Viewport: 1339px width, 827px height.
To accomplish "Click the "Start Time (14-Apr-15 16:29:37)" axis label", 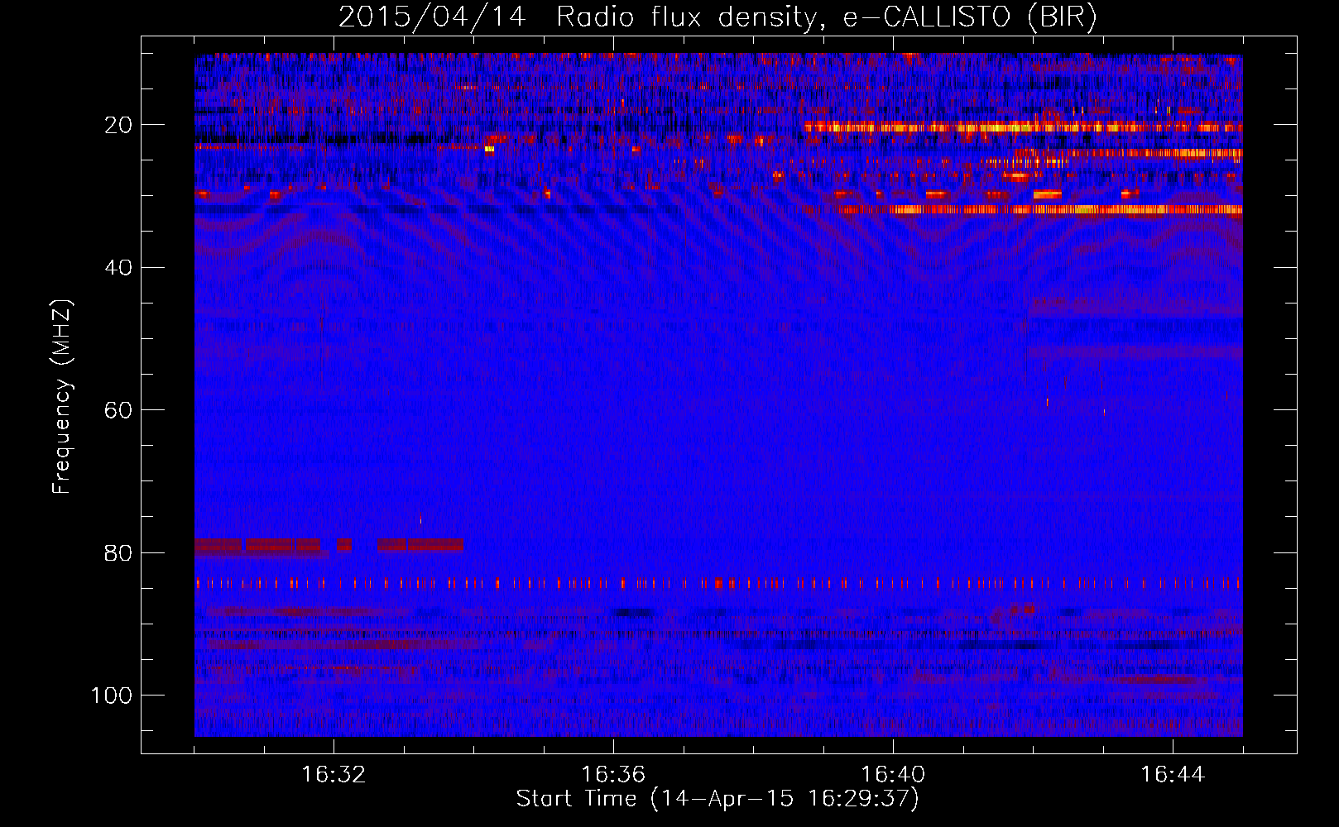I will tap(717, 799).
